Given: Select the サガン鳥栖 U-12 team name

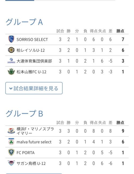Looking at the screenshot, I should point(31,163).
